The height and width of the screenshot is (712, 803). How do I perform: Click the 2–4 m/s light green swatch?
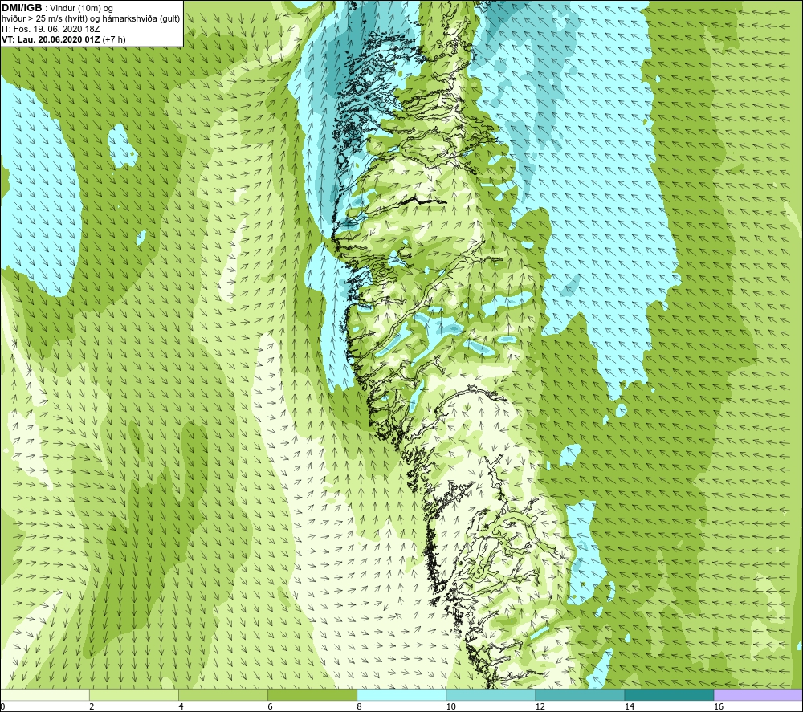pos(133,694)
